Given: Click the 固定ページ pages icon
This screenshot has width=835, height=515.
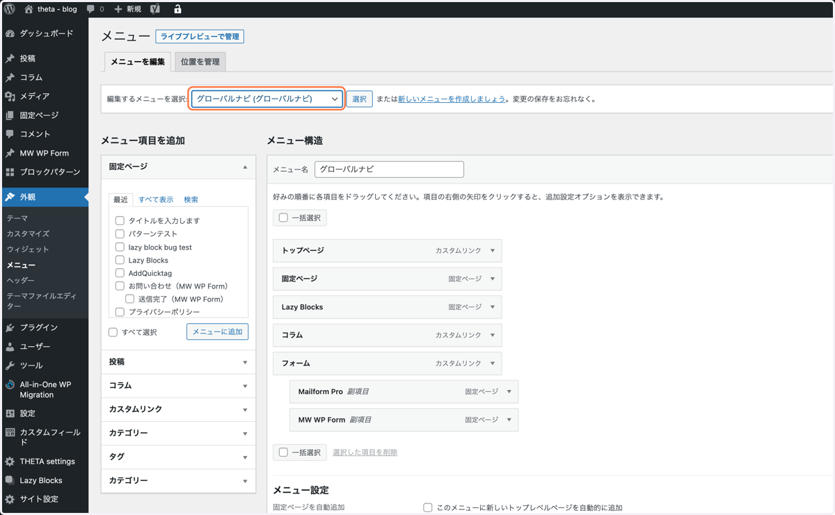Looking at the screenshot, I should [10, 115].
